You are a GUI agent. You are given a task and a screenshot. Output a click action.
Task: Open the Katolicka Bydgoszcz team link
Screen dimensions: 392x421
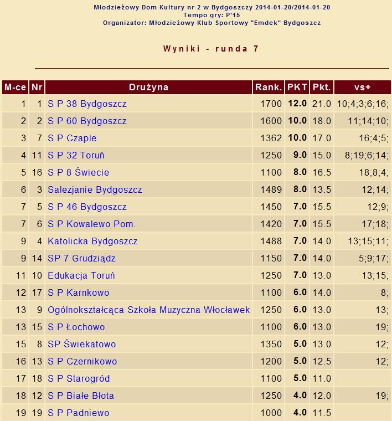point(92,241)
